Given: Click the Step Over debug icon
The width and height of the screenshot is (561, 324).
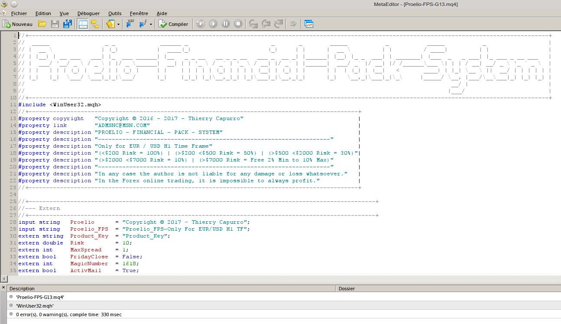Looking at the screenshot, I should coord(266,24).
